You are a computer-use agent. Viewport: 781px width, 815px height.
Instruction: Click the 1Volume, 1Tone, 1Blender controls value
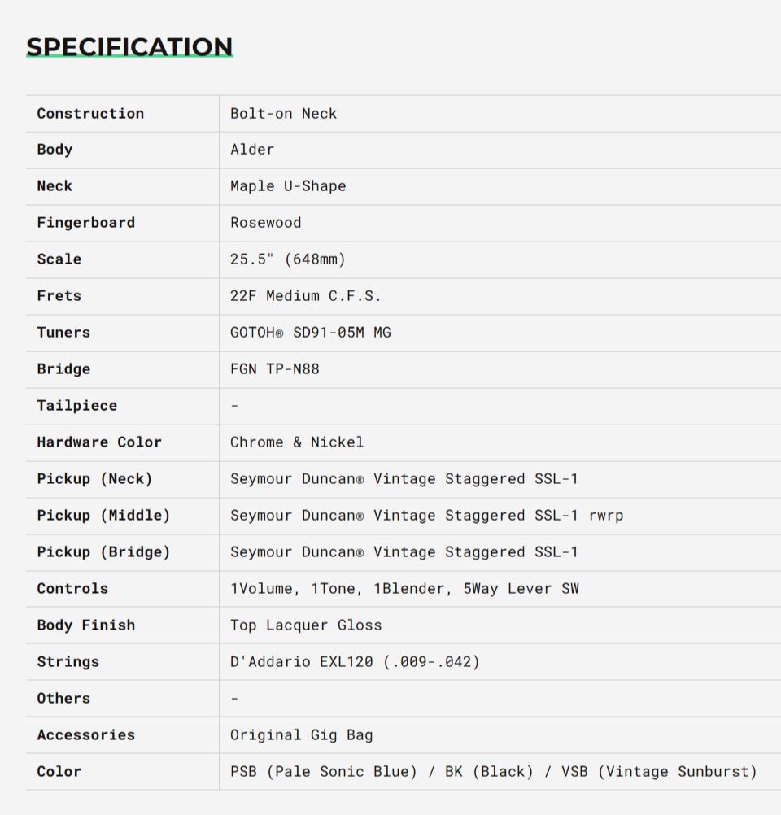tap(404, 589)
